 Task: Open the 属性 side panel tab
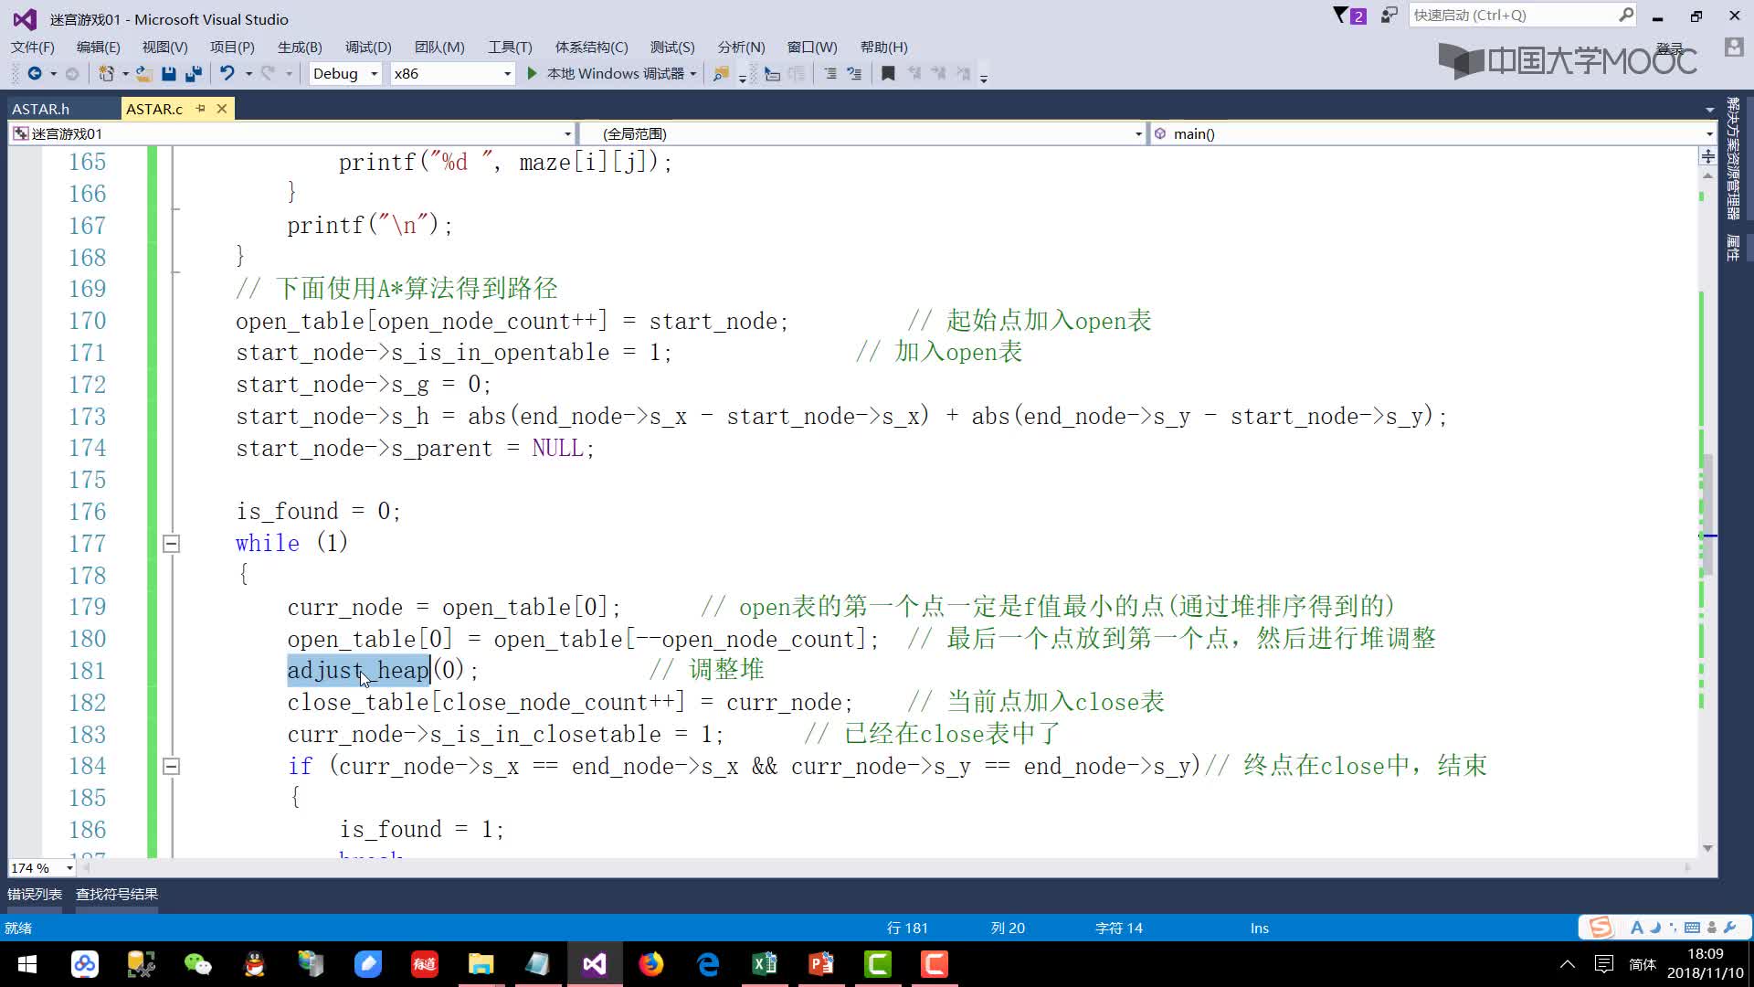tap(1733, 248)
